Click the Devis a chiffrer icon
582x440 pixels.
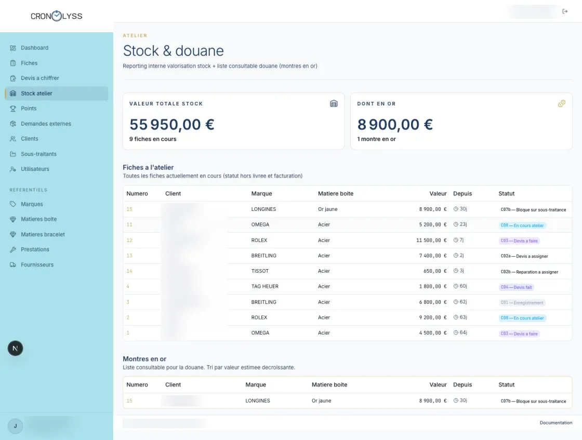13,78
